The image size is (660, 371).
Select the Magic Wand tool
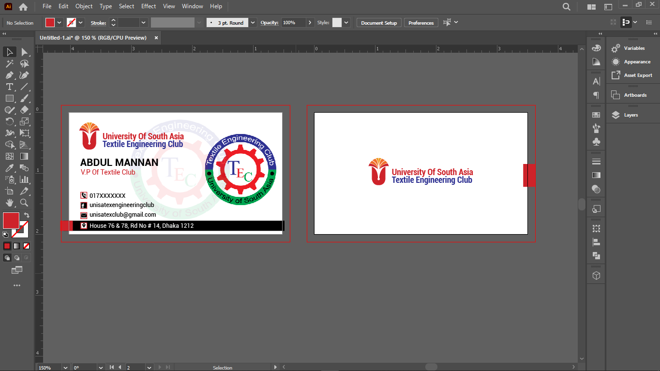[x=10, y=63]
